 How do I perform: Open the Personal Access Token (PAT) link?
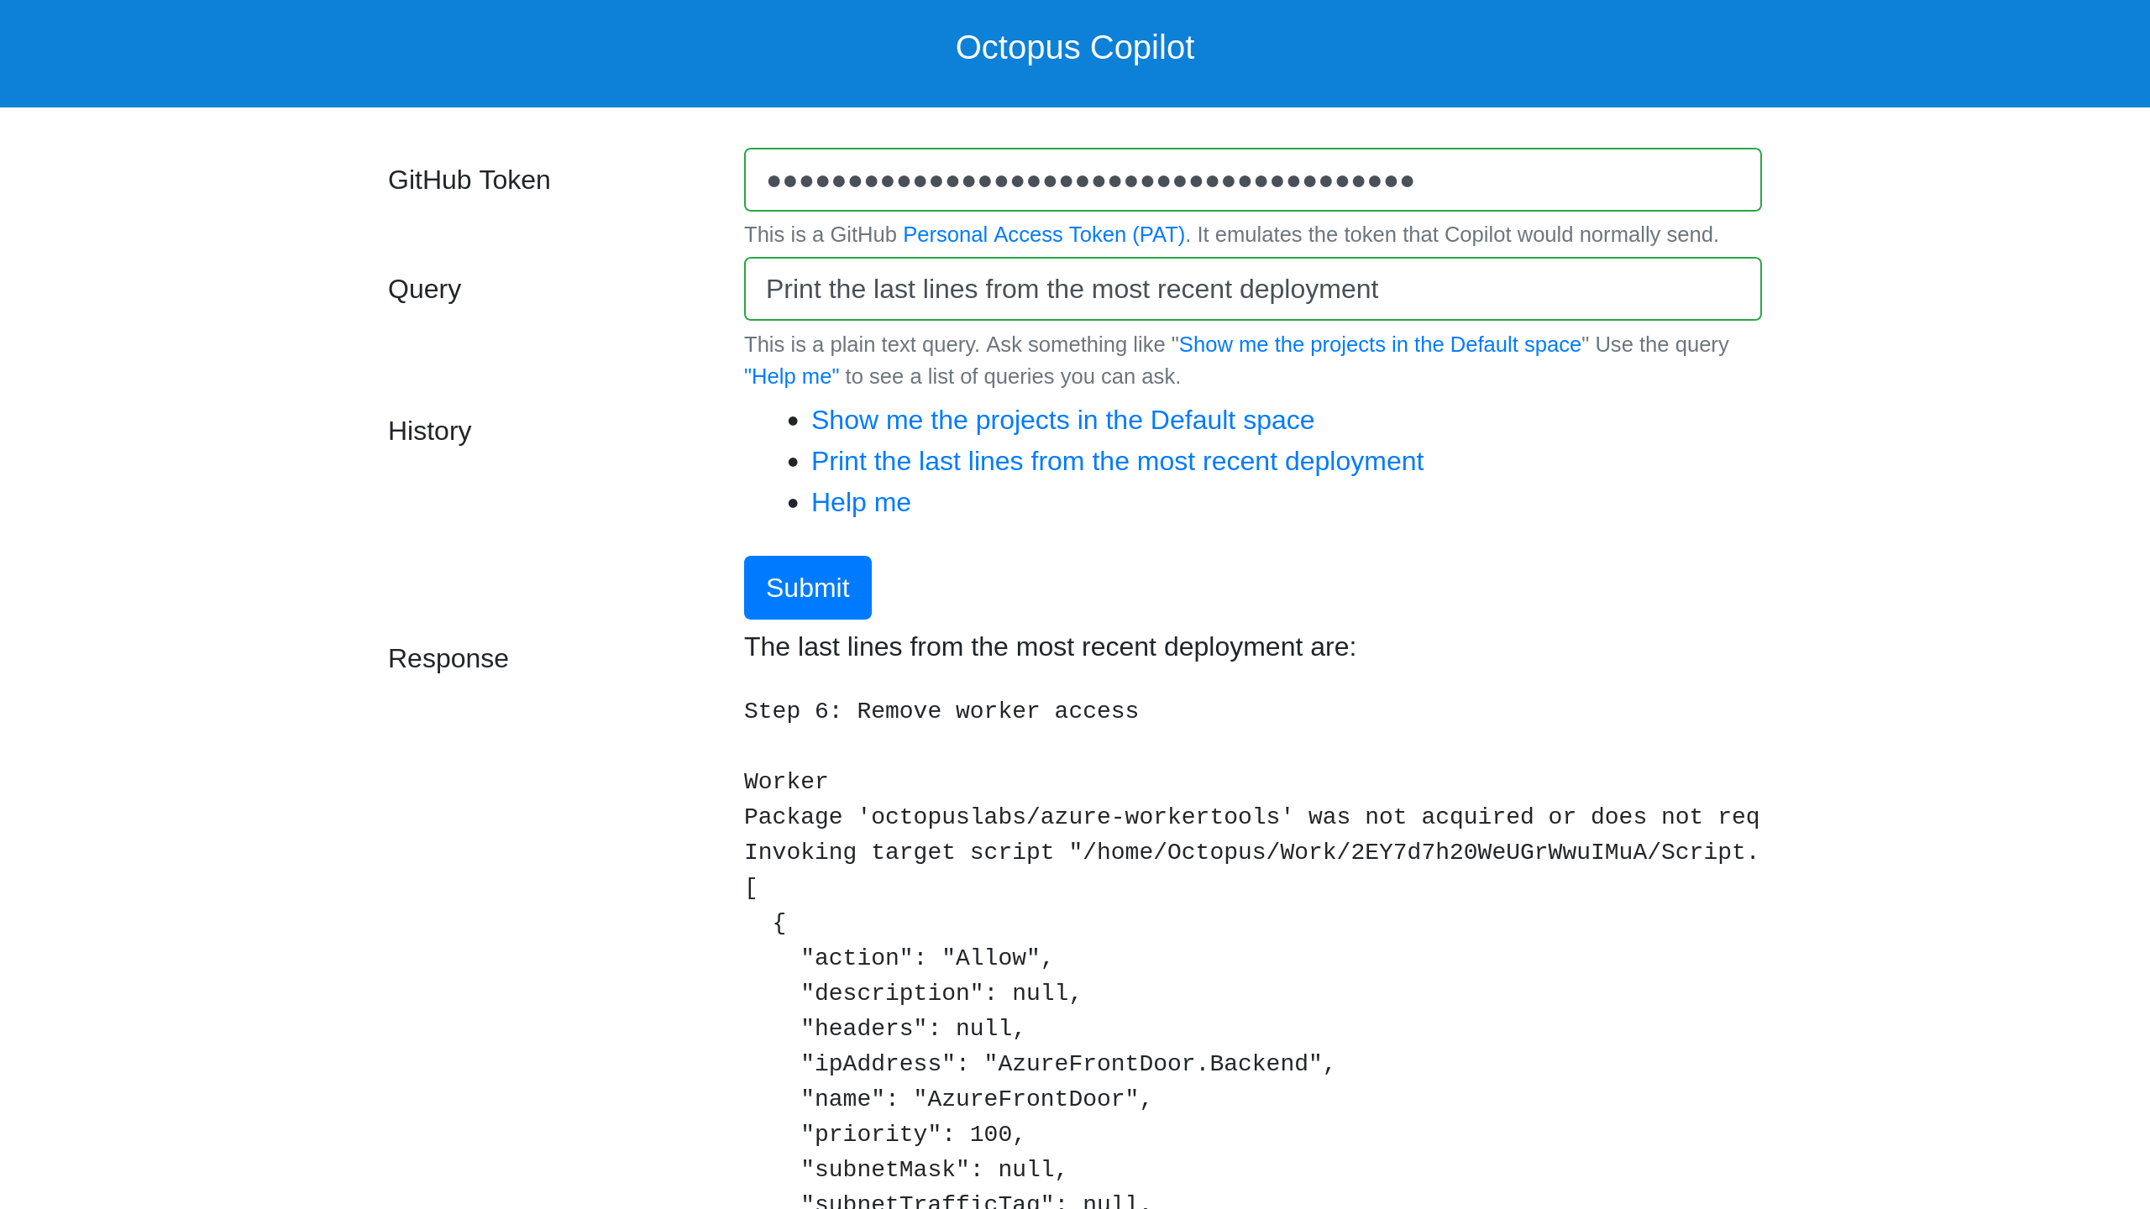1043,234
